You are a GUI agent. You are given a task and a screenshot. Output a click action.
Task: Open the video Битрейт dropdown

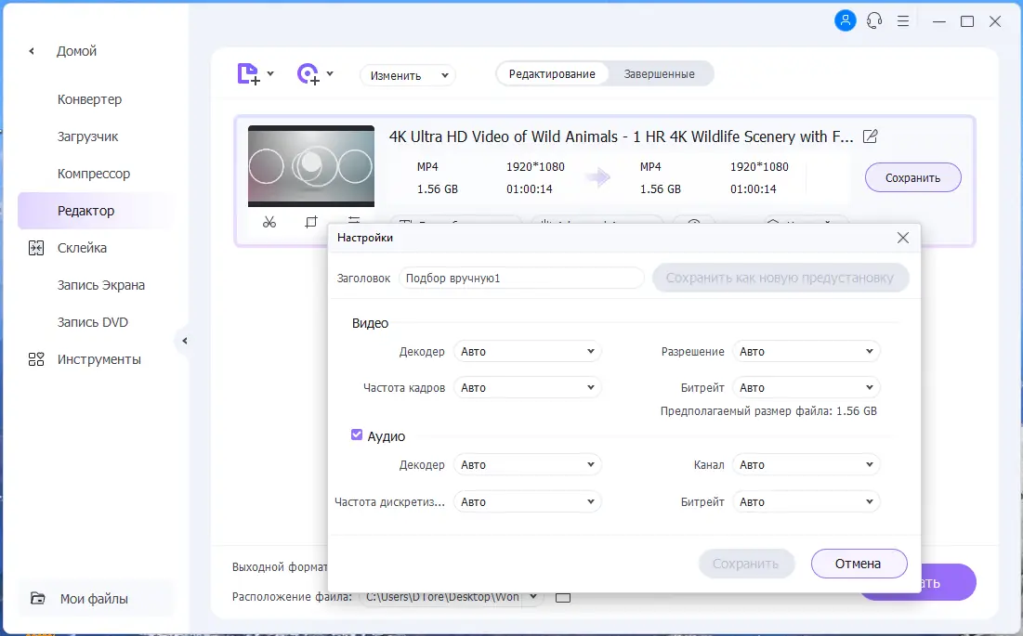point(807,388)
